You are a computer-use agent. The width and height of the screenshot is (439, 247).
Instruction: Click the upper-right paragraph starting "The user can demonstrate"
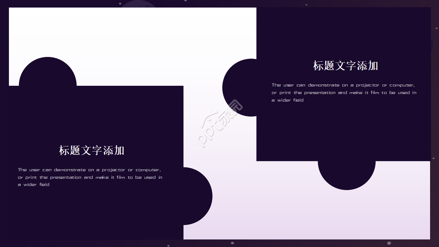click(344, 93)
